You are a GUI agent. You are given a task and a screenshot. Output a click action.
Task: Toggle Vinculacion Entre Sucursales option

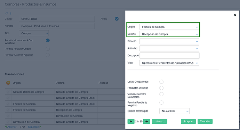coord(161,94)
